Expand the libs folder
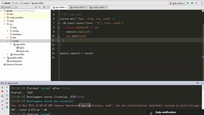 [8, 38]
